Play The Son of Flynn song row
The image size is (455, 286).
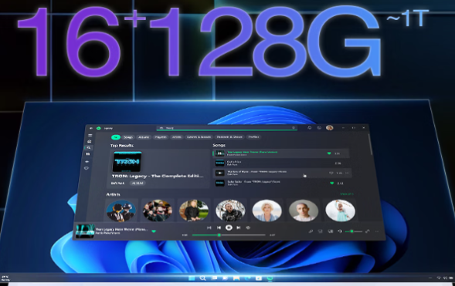[219, 173]
